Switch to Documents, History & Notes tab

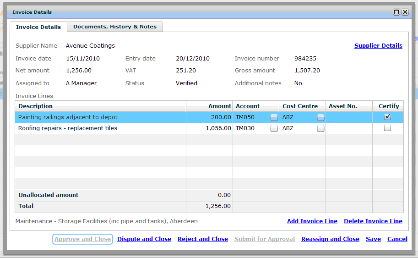[x=115, y=27]
